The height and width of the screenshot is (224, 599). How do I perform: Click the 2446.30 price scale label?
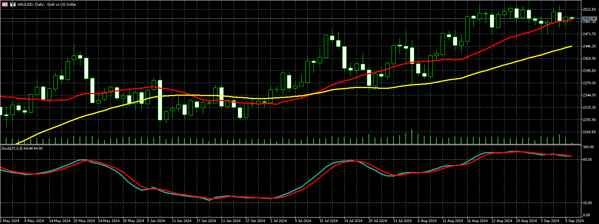pos(589,46)
